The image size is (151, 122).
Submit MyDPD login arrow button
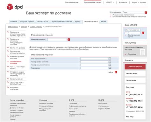pyautogui.click(x=143, y=33)
